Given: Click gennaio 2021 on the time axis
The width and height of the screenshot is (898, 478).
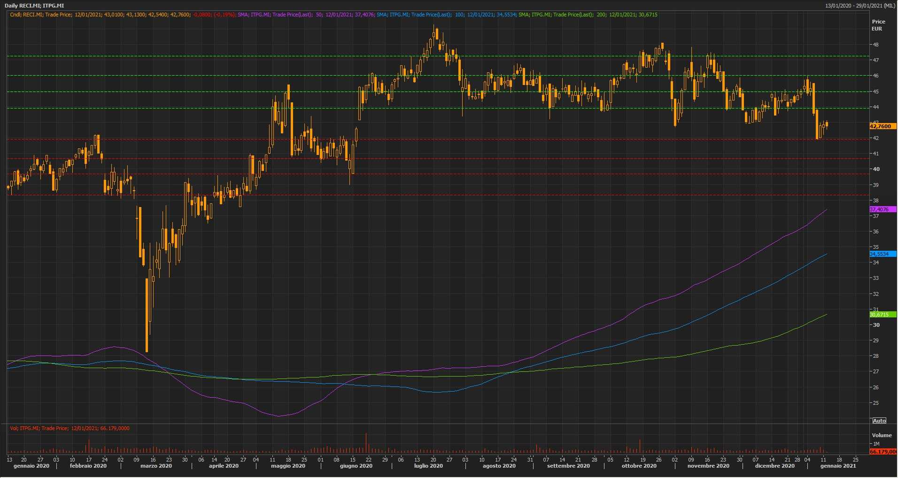Looking at the screenshot, I should (838, 466).
